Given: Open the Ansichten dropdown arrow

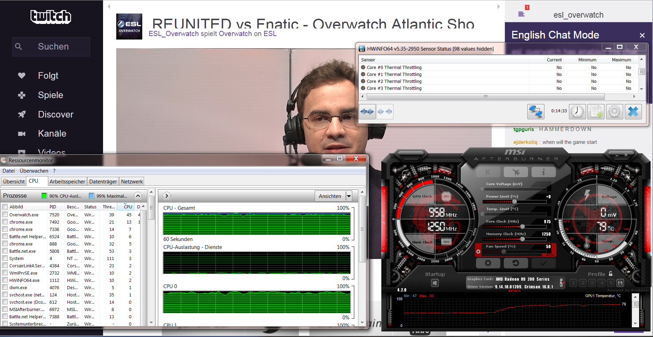Looking at the screenshot, I should (x=349, y=196).
